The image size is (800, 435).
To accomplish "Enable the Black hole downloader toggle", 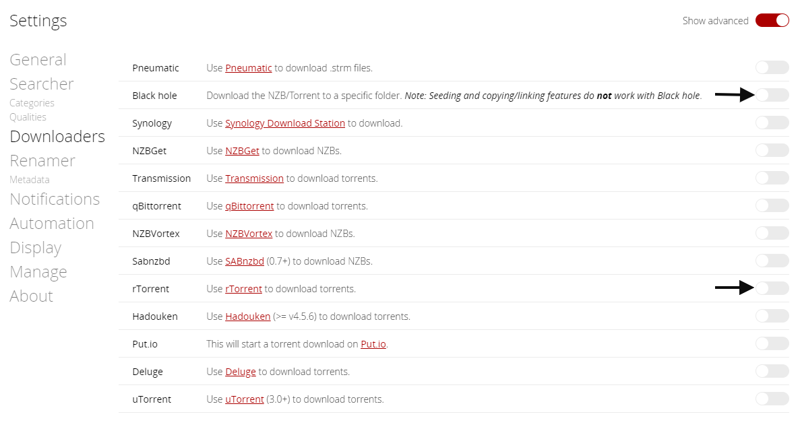I will (772, 95).
